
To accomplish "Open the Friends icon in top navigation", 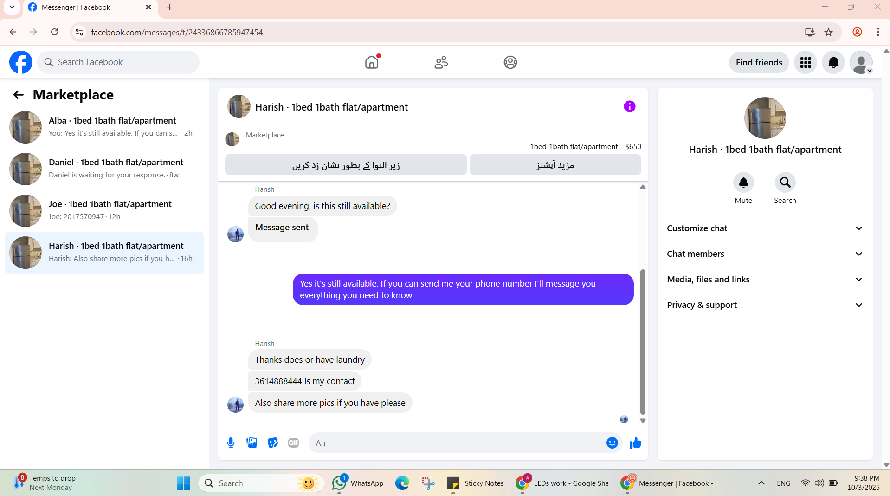I will coord(441,62).
